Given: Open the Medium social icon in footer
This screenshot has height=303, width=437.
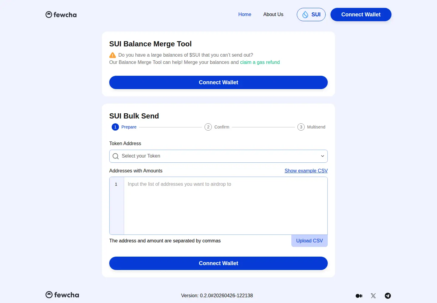Looking at the screenshot, I should (359, 296).
